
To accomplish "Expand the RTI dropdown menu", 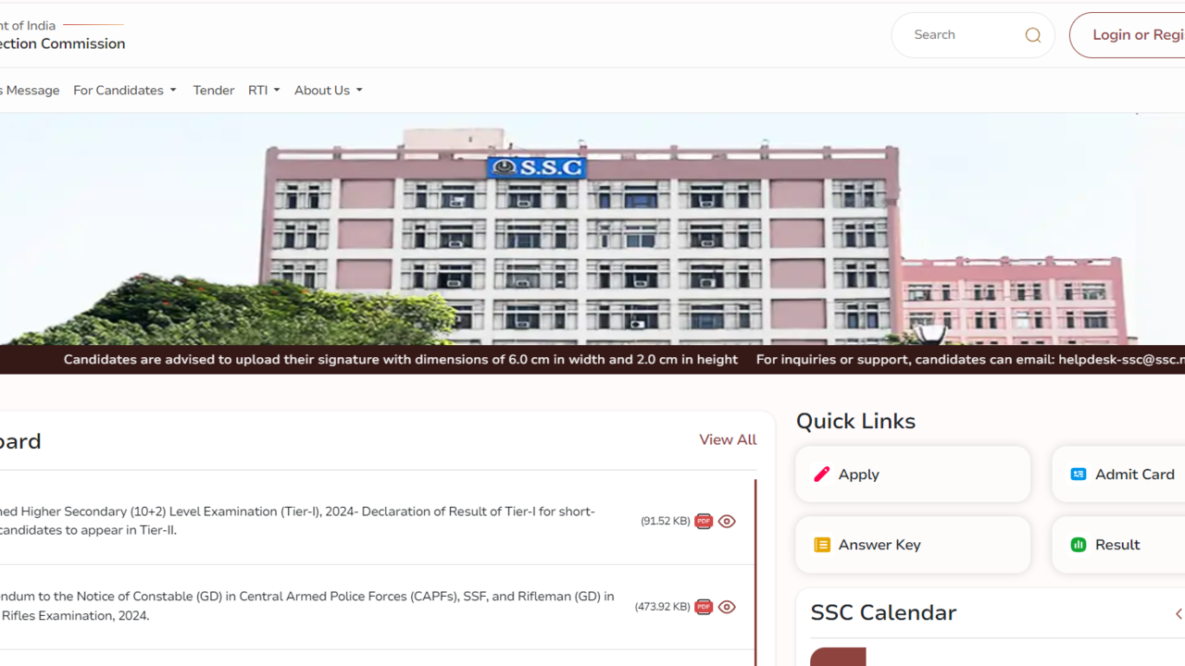I will (264, 90).
